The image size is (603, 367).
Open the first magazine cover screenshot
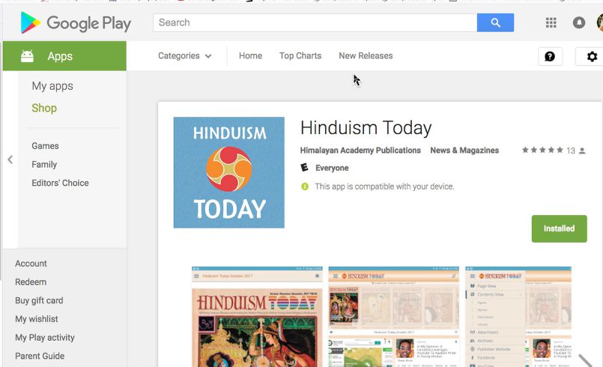click(x=257, y=316)
